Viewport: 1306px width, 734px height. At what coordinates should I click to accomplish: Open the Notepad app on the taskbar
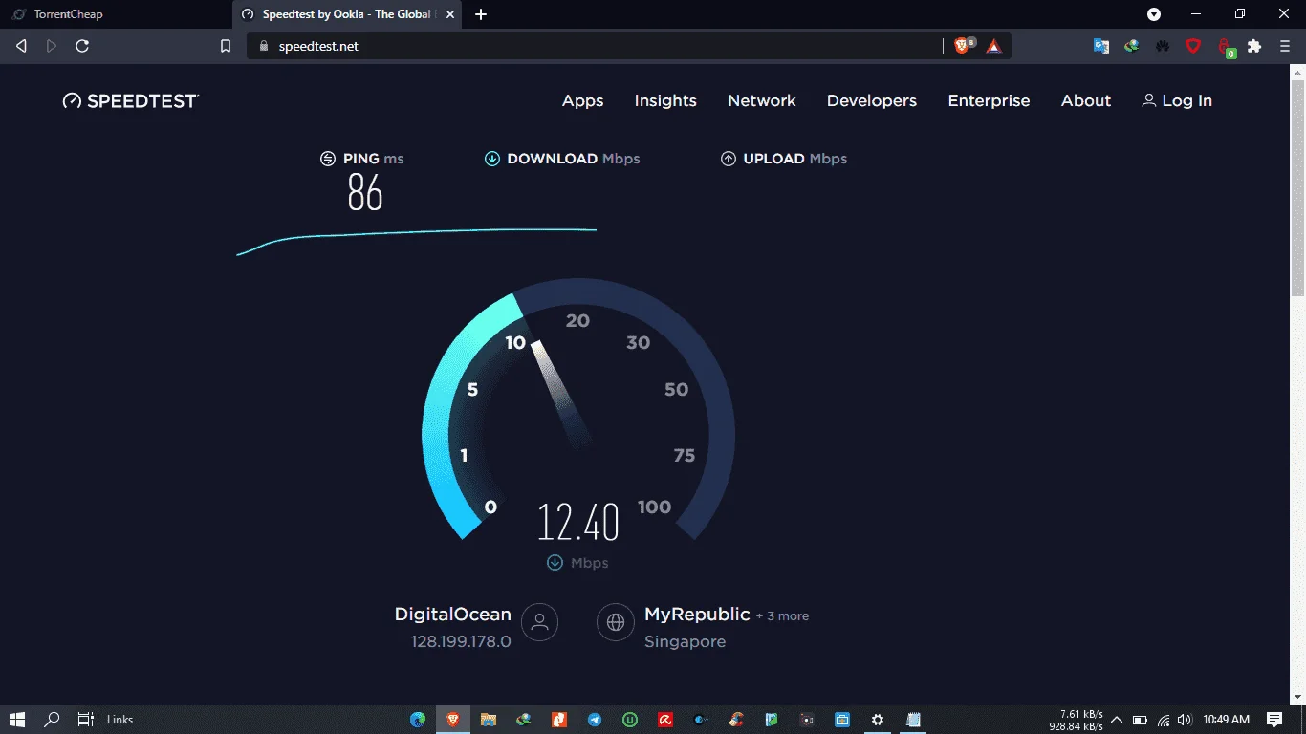tap(913, 720)
